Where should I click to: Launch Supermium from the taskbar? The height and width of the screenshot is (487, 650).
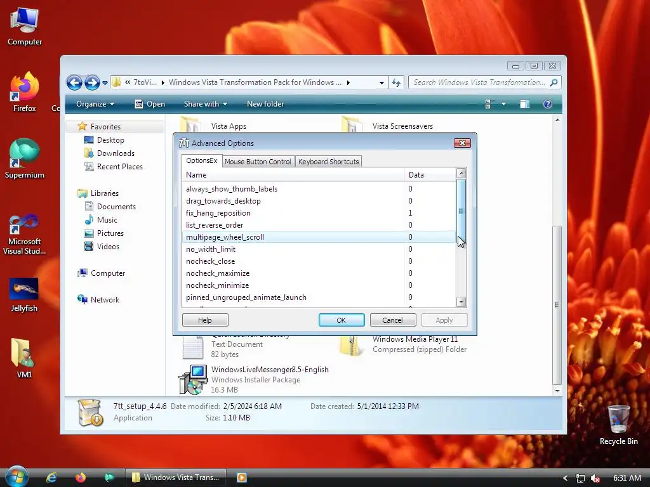[109, 477]
